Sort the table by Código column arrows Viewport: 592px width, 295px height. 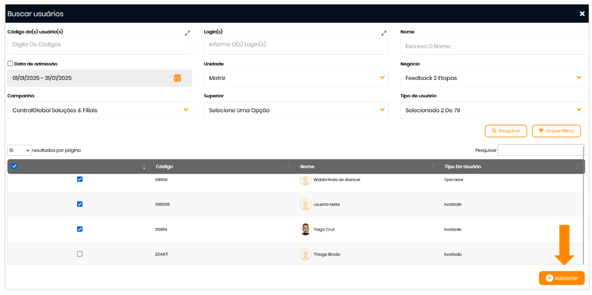(x=288, y=166)
